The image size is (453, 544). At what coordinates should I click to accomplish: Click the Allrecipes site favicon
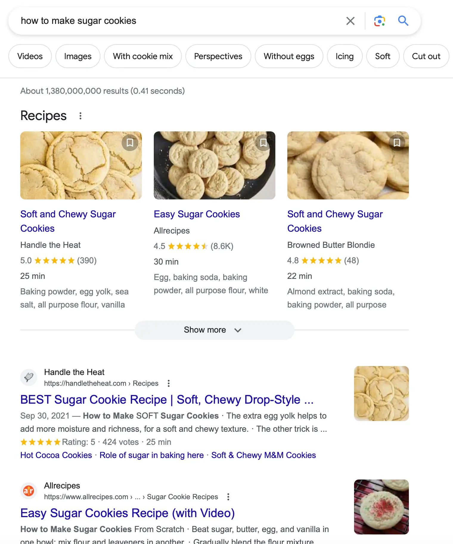[29, 491]
